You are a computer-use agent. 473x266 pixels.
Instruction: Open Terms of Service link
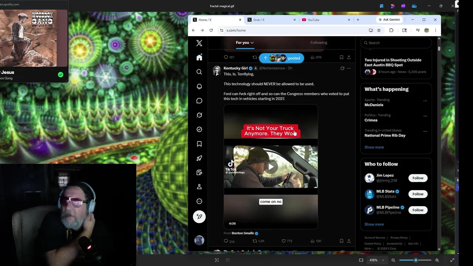375,238
